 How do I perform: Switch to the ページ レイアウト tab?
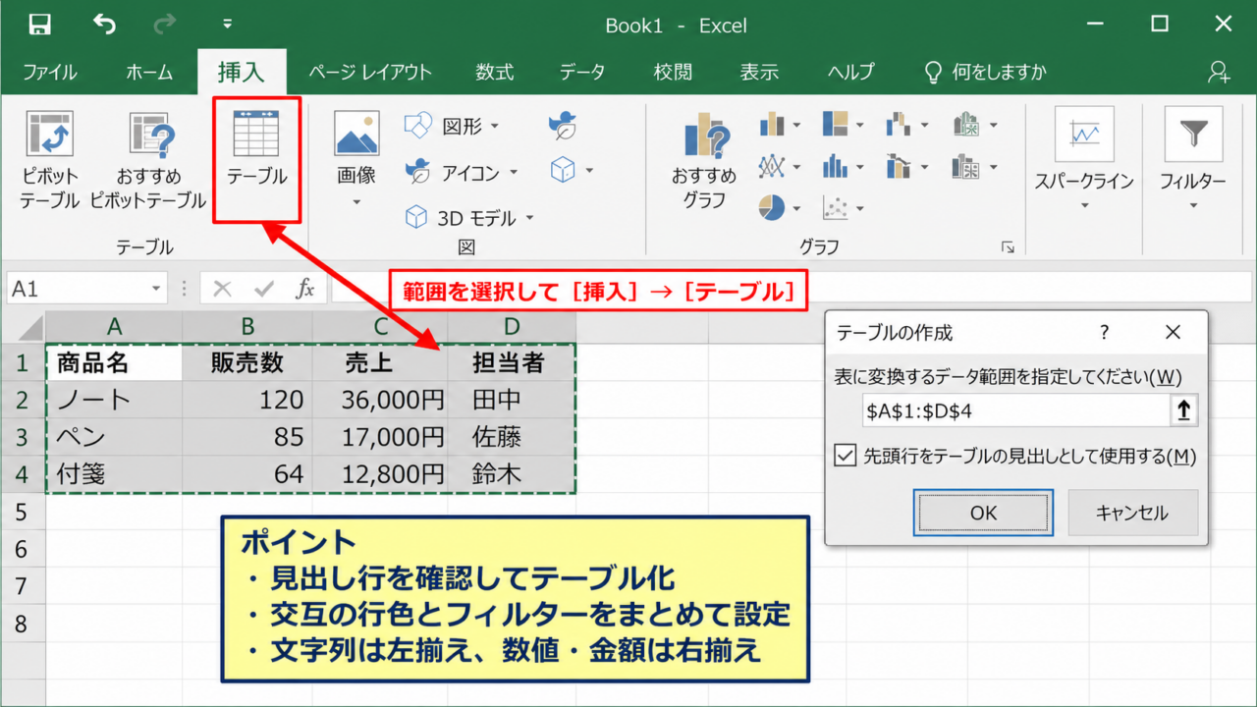click(370, 72)
